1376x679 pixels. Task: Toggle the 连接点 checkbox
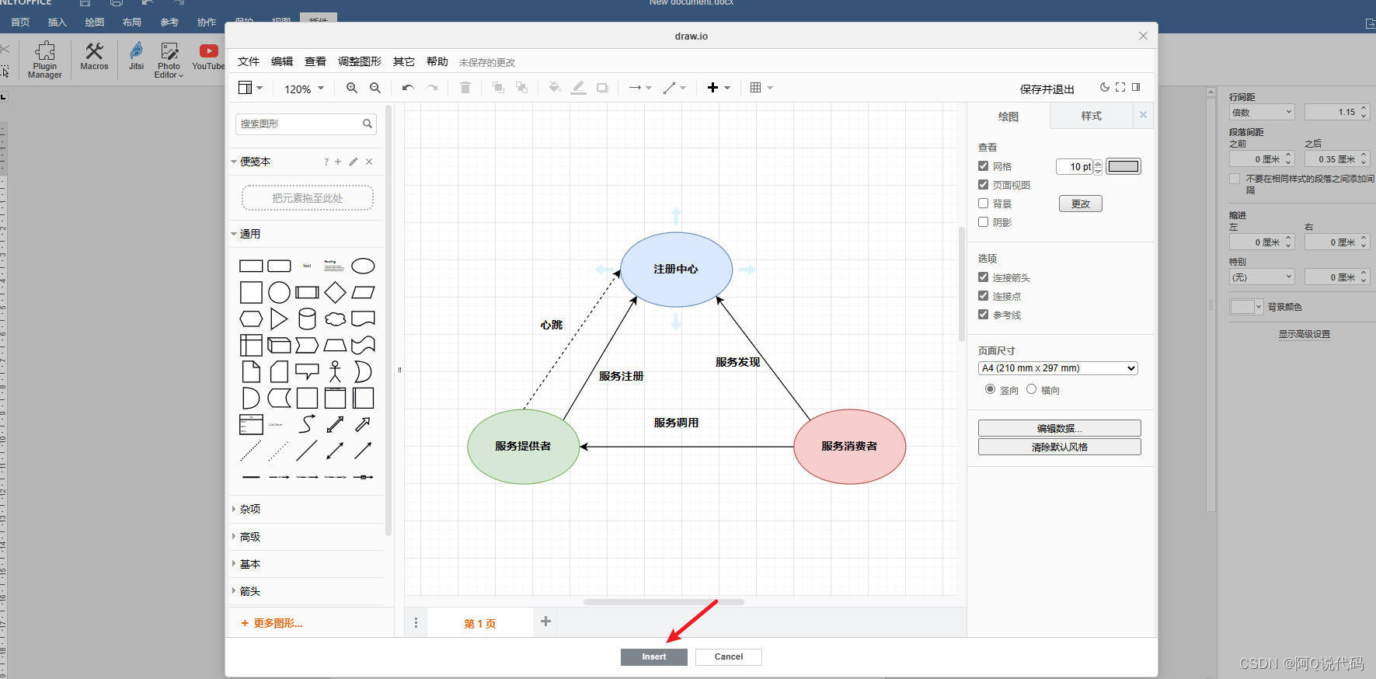[x=984, y=296]
